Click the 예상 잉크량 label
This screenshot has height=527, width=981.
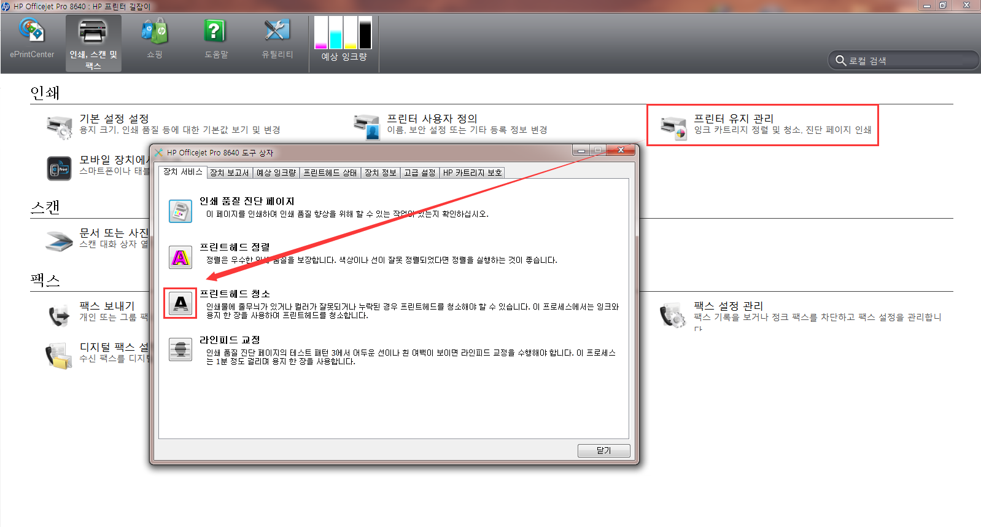point(344,57)
